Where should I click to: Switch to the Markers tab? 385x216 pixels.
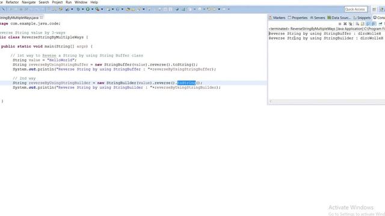pos(277,17)
